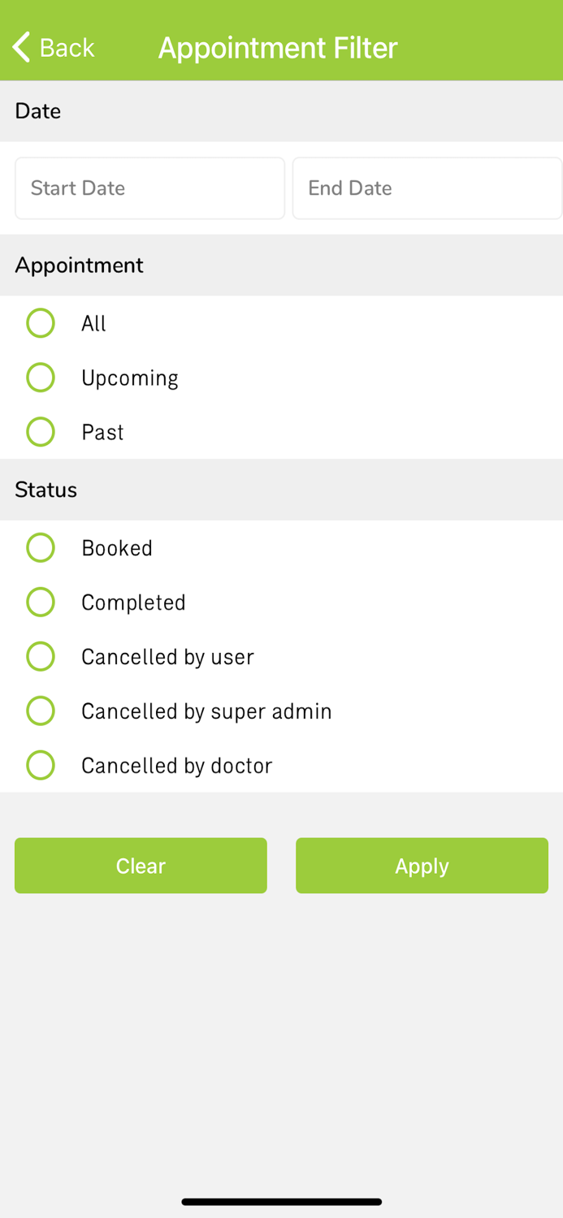Select the All appointment filter
This screenshot has width=563, height=1218.
click(40, 323)
